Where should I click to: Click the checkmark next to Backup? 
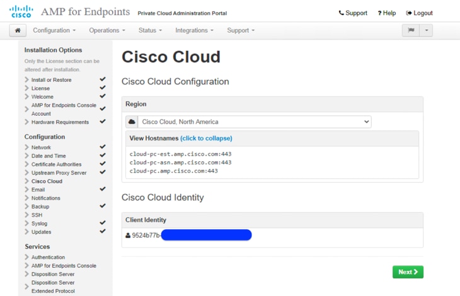tap(102, 206)
